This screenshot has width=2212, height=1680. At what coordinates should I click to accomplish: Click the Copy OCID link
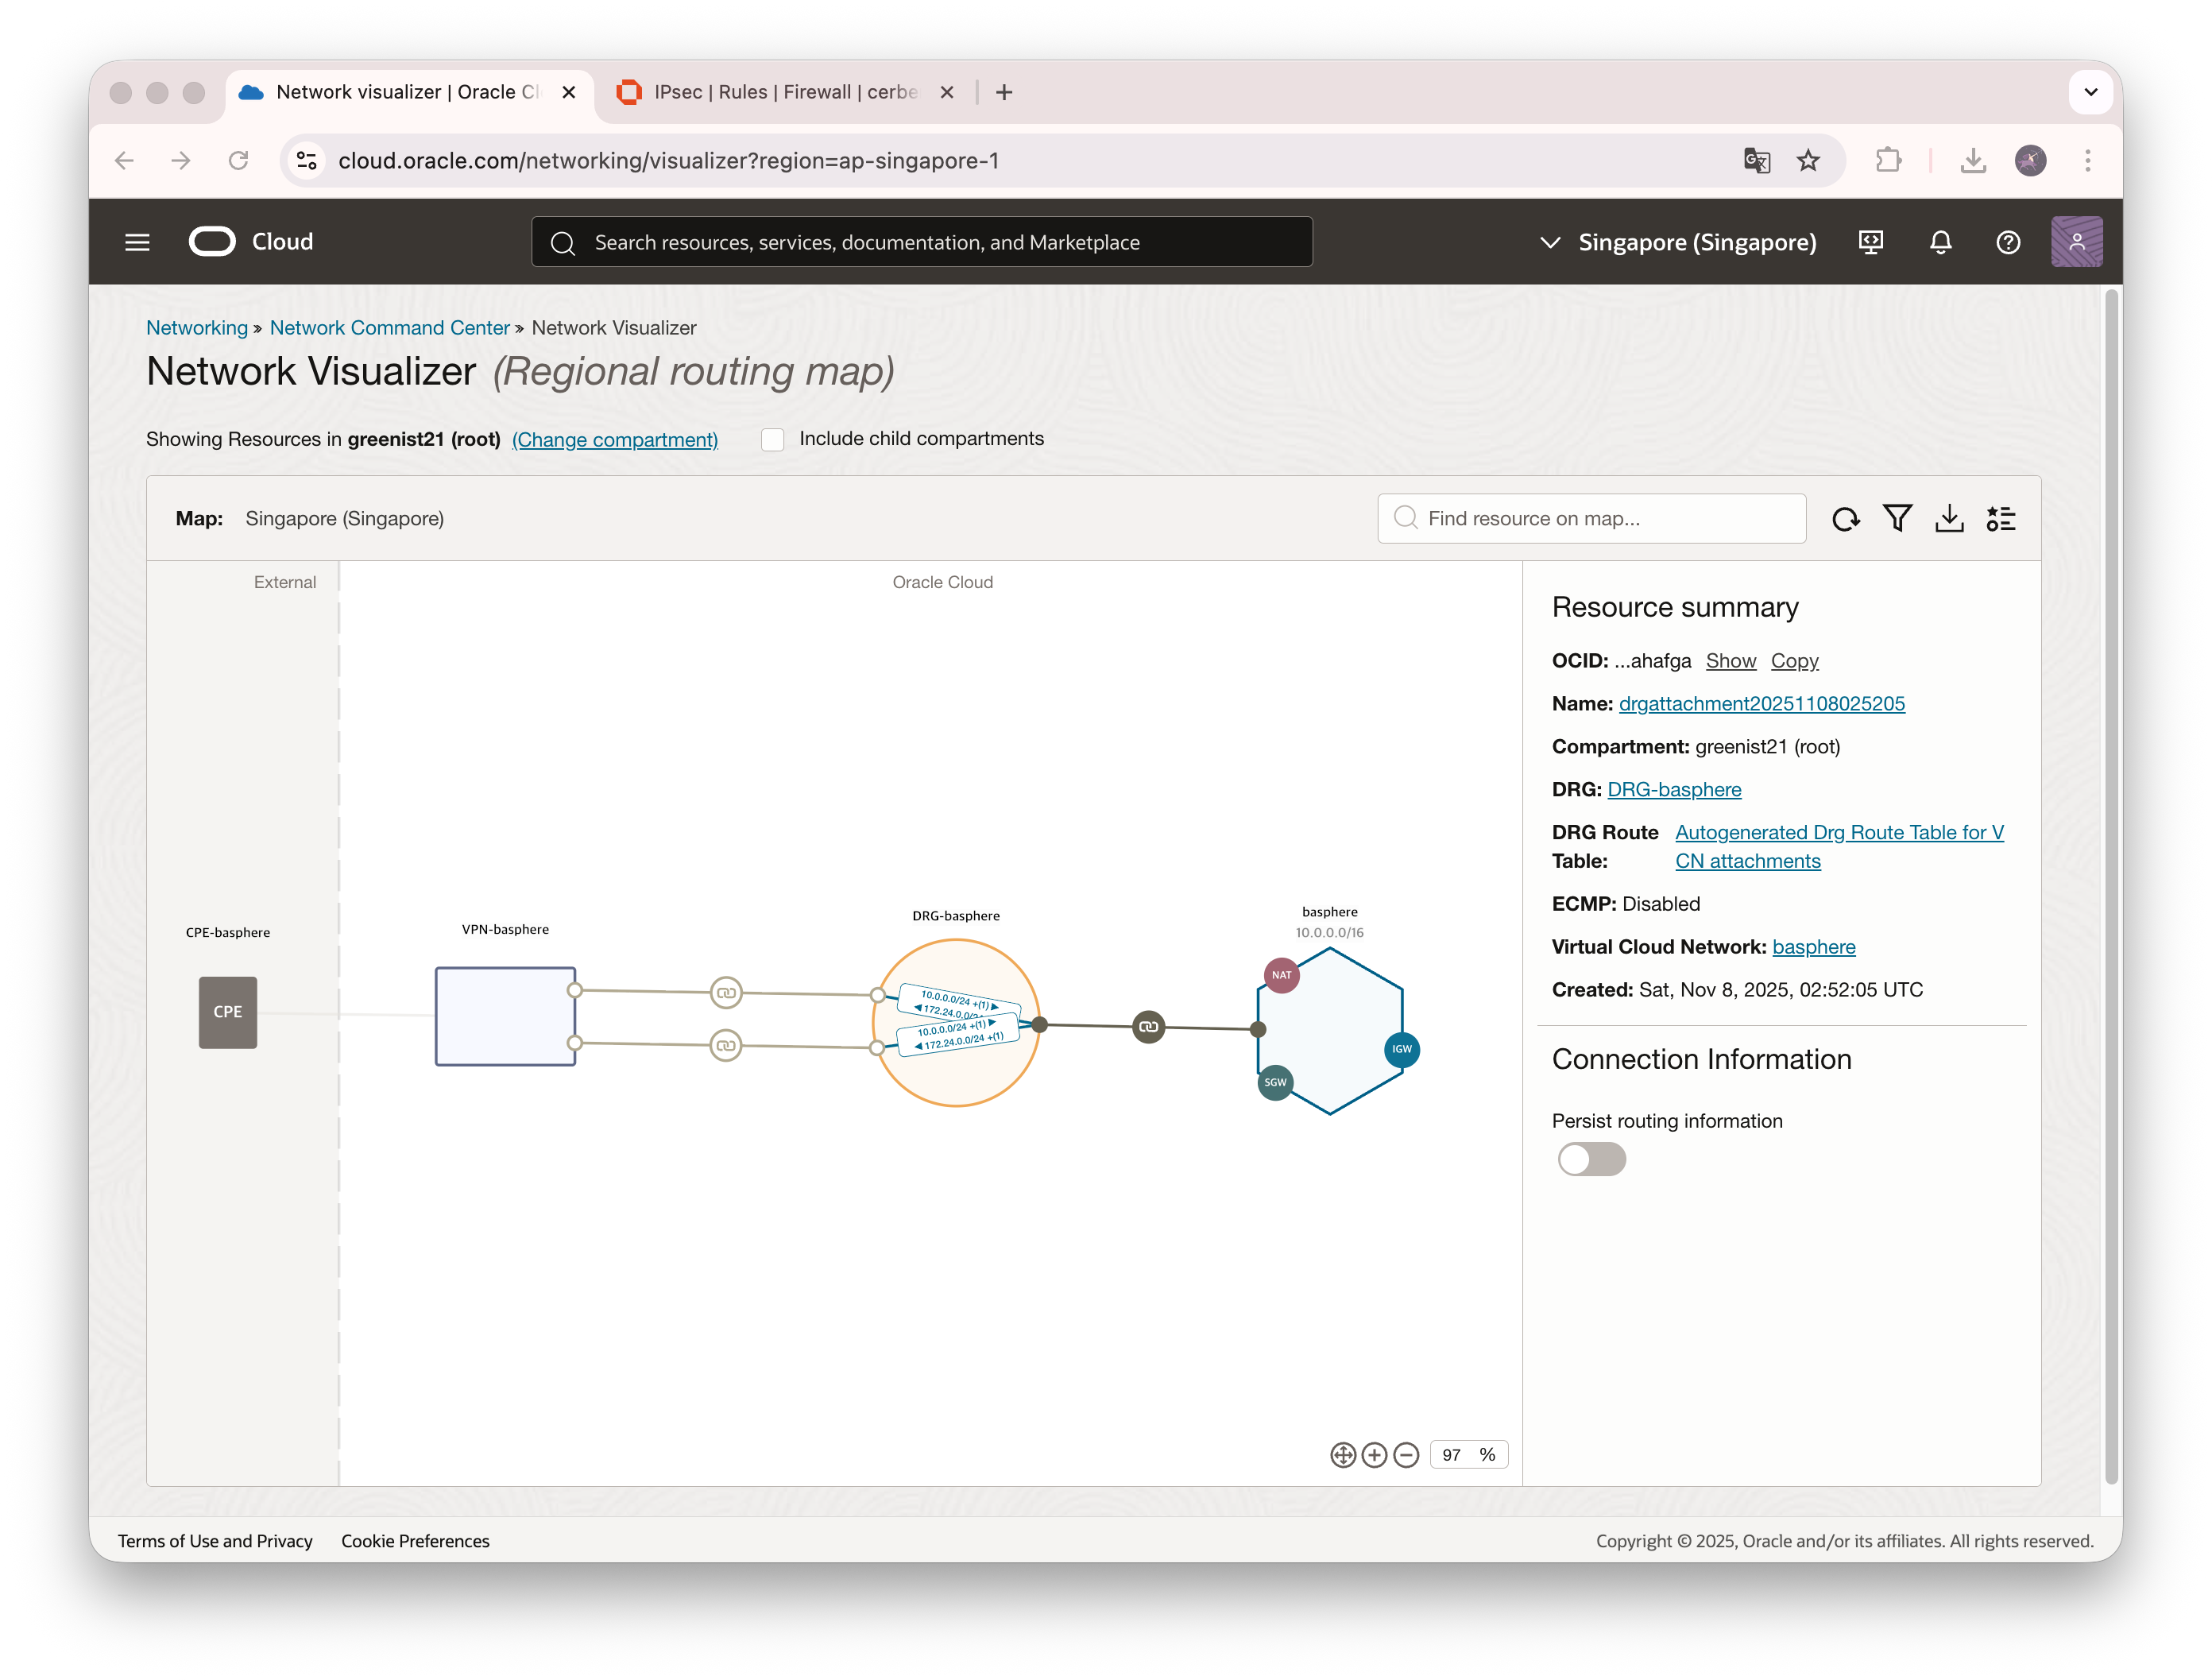[x=1794, y=661]
